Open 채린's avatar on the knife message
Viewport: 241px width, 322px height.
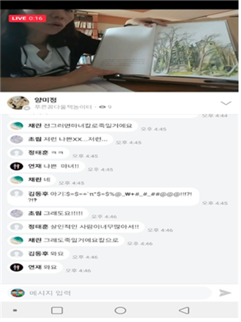(16, 126)
